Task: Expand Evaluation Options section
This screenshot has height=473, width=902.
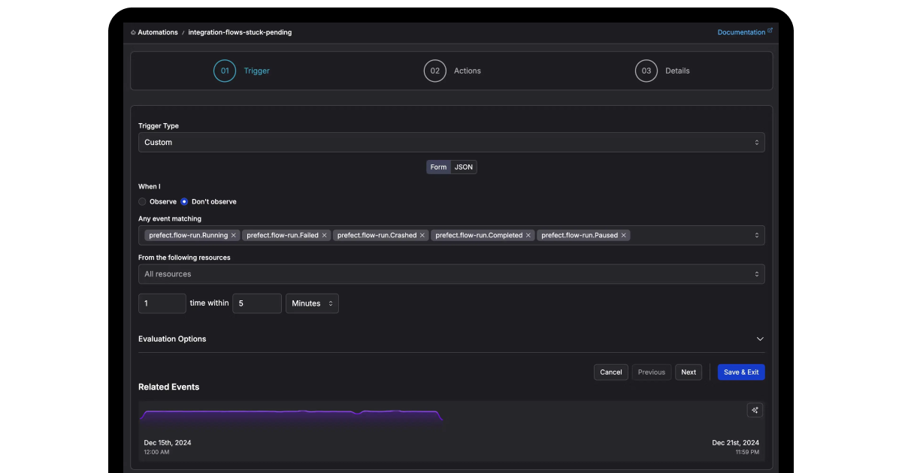Action: 452,339
